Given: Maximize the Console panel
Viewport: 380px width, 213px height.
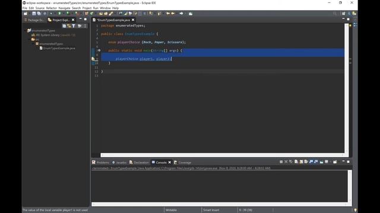Looking at the screenshot, I should pos(349,162).
